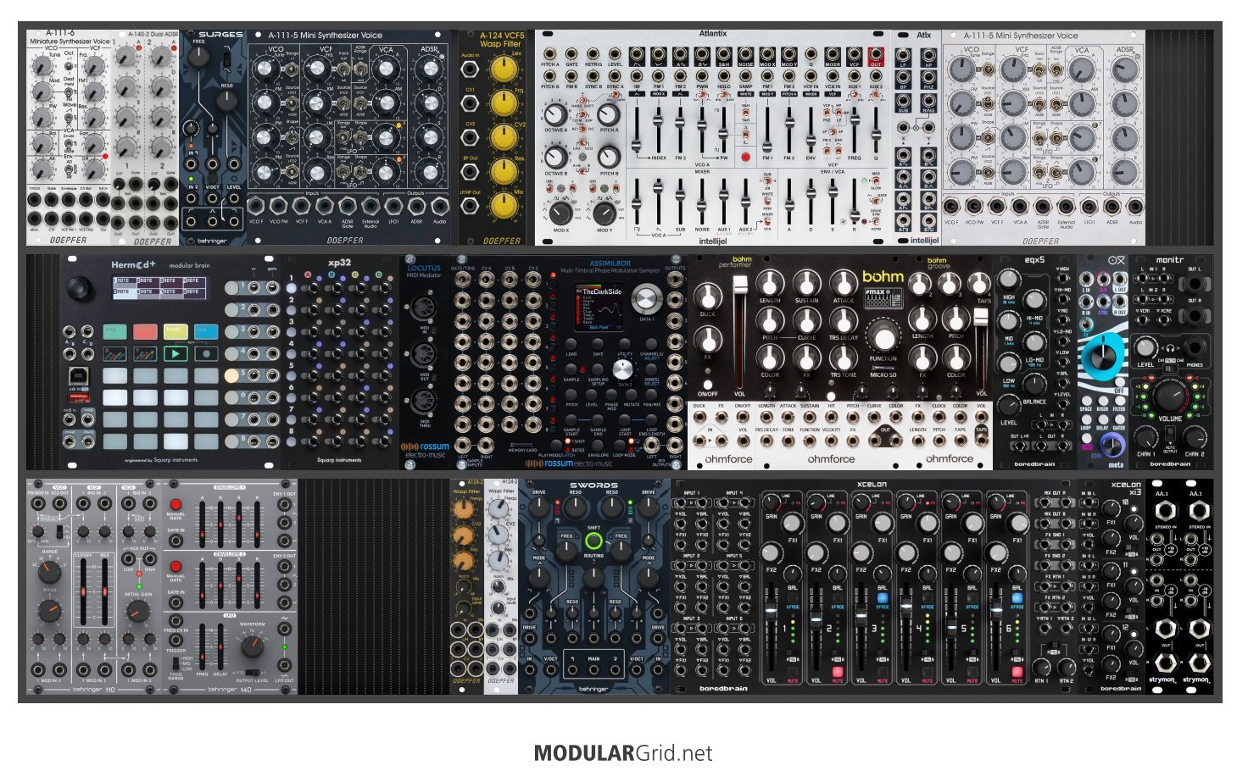Click the Atlx HP jack
The width and height of the screenshot is (1248, 771).
tap(928, 54)
